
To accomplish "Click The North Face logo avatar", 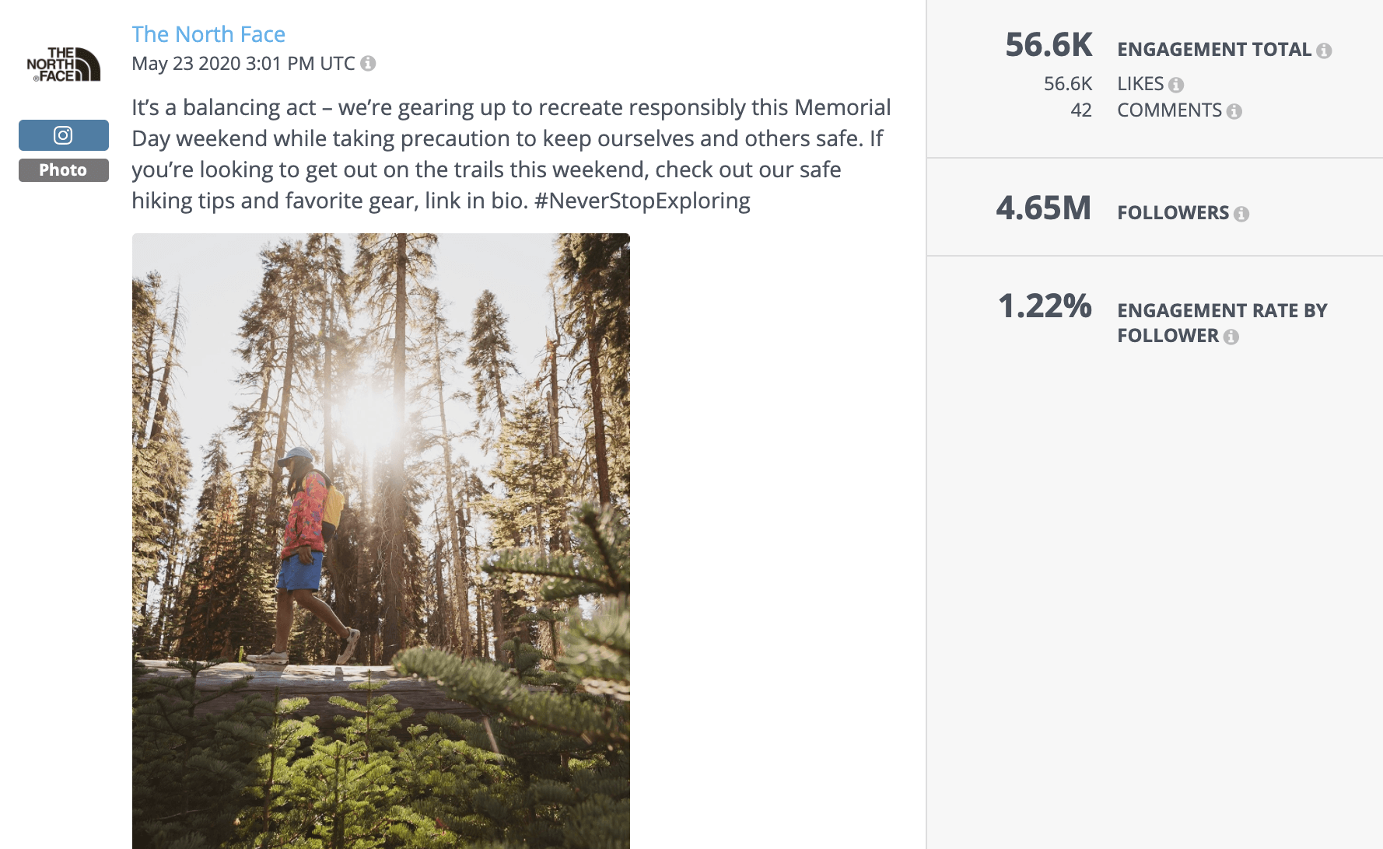I will tap(62, 65).
